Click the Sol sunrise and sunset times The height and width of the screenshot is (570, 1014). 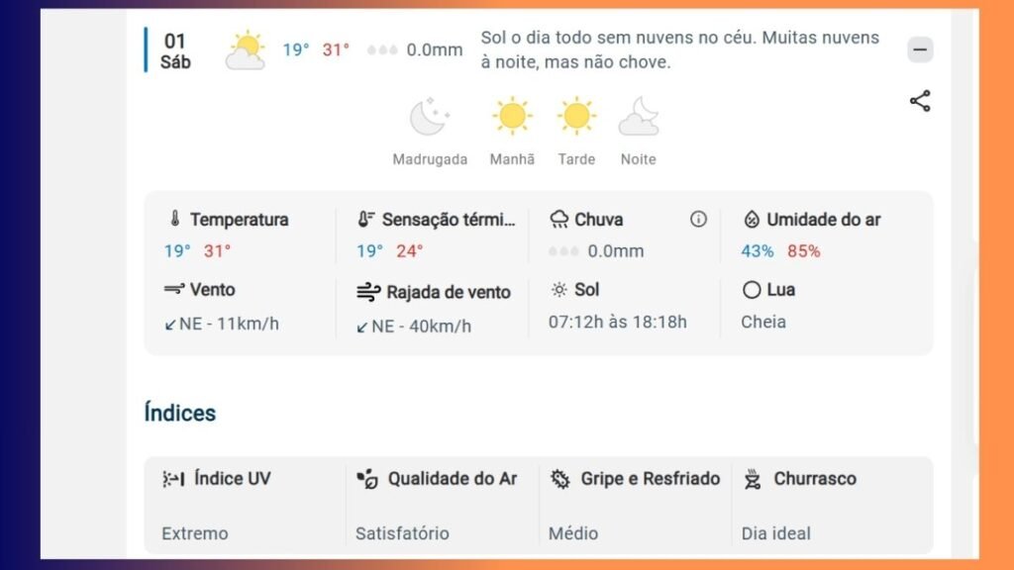pyautogui.click(x=618, y=322)
